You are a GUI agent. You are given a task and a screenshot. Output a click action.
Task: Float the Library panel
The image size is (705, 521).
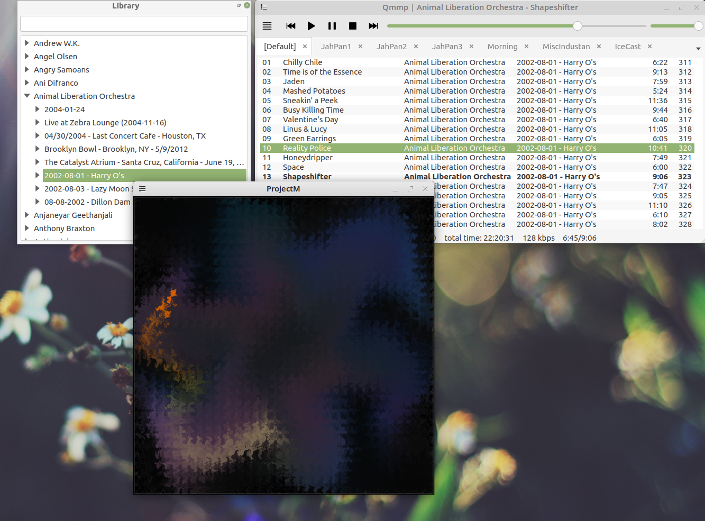pyautogui.click(x=239, y=5)
